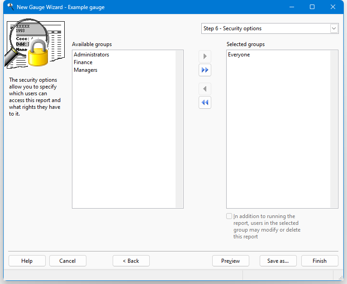Click the window resize grip in status bar

tap(341, 278)
